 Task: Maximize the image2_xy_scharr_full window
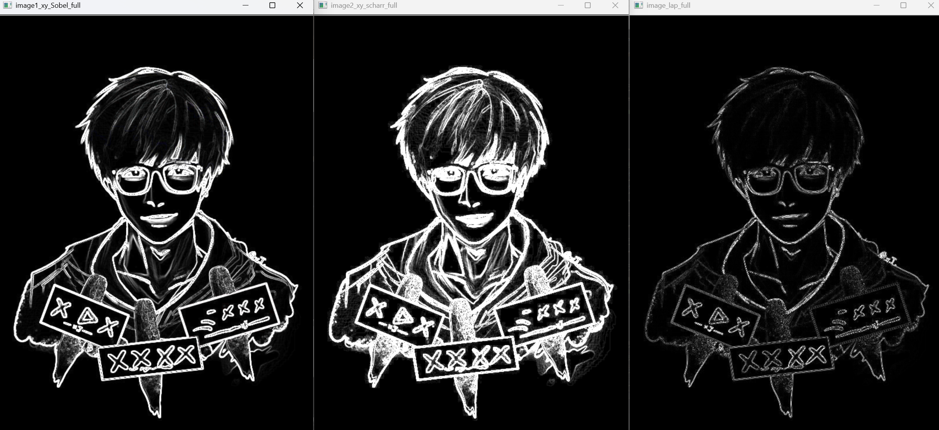coord(588,5)
